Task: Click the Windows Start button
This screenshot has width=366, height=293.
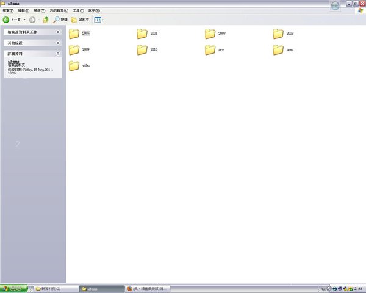Action: pos(13,288)
